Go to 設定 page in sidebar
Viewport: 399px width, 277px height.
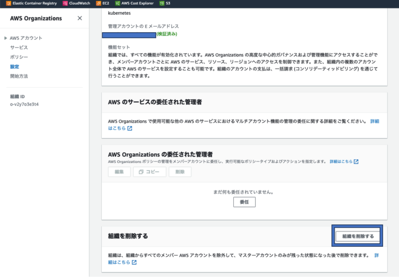15,66
